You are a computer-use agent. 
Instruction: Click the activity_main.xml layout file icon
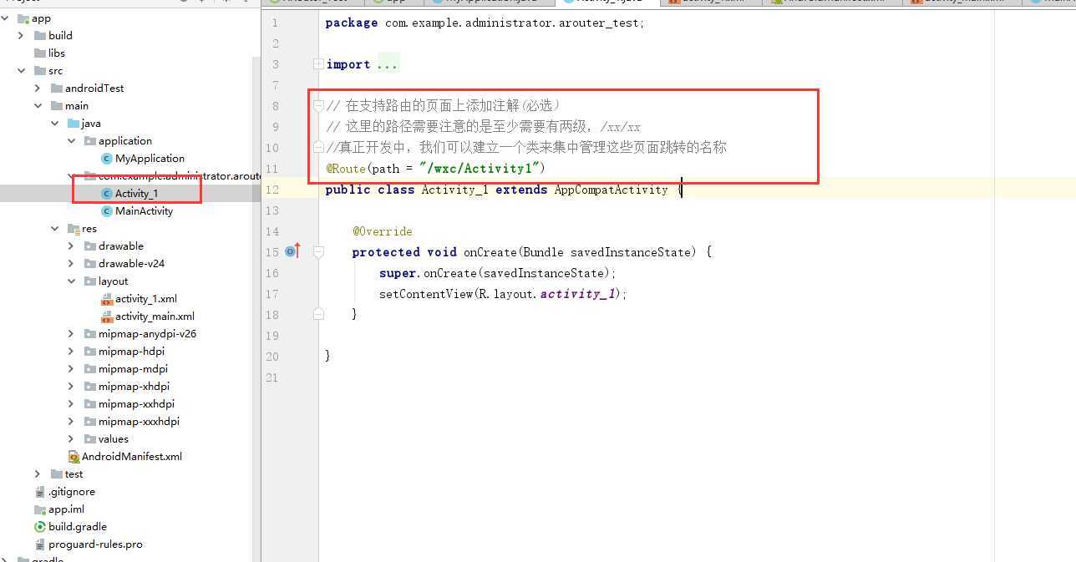point(106,316)
